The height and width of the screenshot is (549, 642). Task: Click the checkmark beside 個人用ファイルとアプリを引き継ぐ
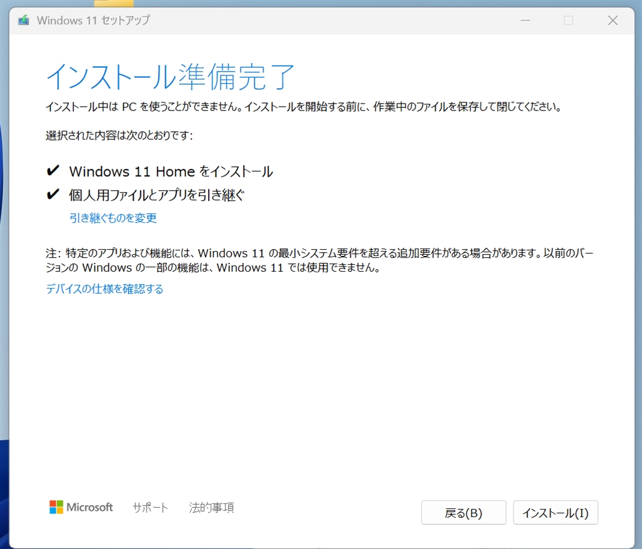click(53, 194)
